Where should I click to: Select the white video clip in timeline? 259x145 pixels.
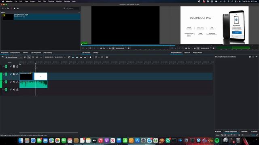pyautogui.click(x=41, y=76)
